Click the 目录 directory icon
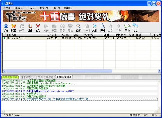This screenshot has width=162, height=118. pos(63,28)
